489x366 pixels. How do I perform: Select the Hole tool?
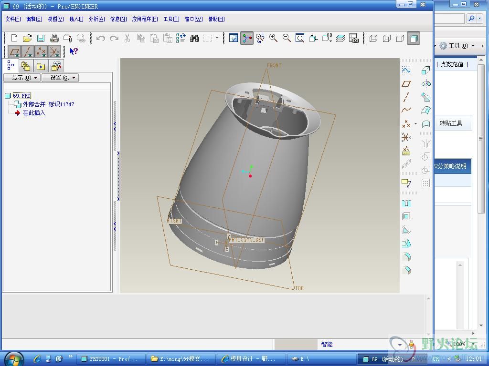click(x=406, y=203)
